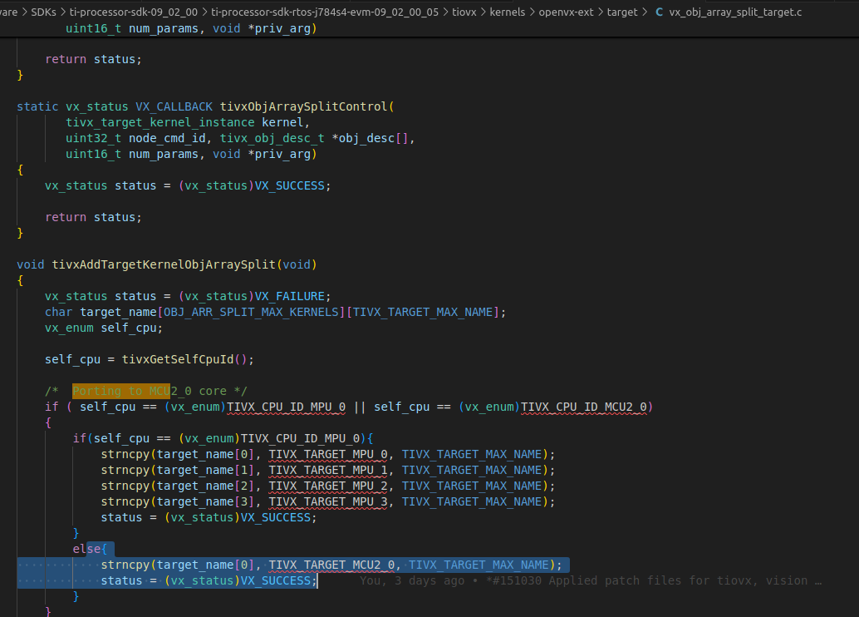Open the tiovx breadcrumb folder
859x617 pixels.
(464, 12)
